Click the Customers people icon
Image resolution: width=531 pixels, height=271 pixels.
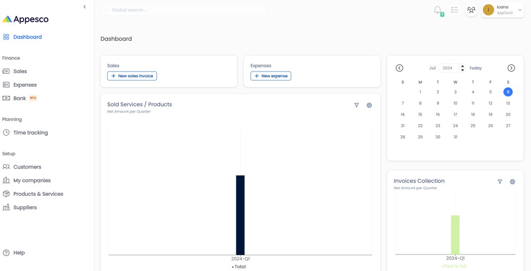point(6,167)
